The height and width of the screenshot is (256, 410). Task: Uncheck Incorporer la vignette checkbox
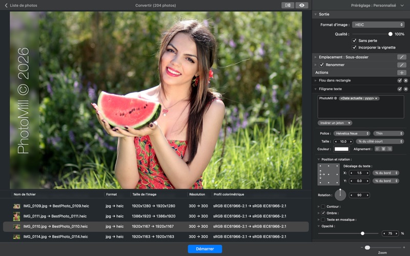tap(354, 47)
